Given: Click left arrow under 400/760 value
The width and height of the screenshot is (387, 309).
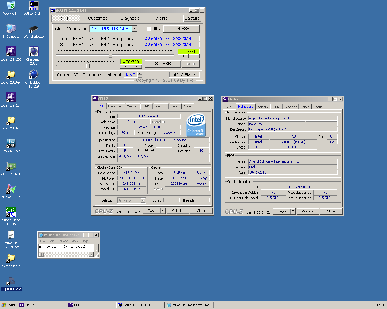Looking at the screenshot, I should pos(126,66).
